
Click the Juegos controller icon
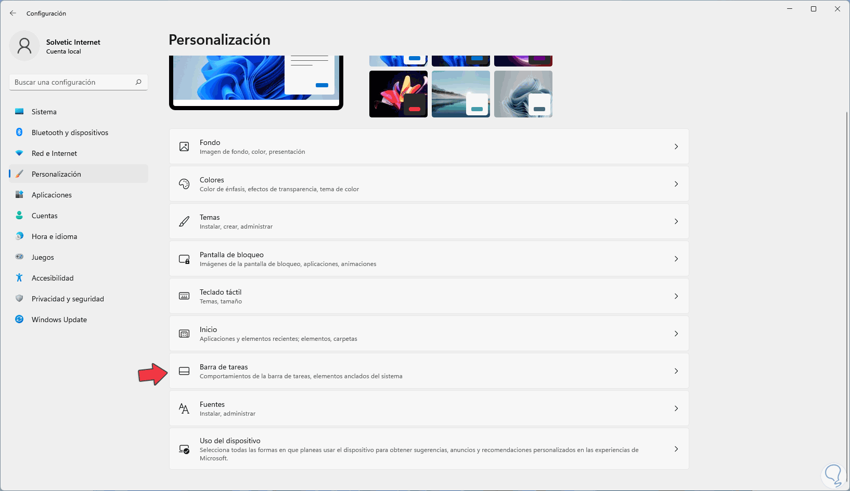pos(19,257)
